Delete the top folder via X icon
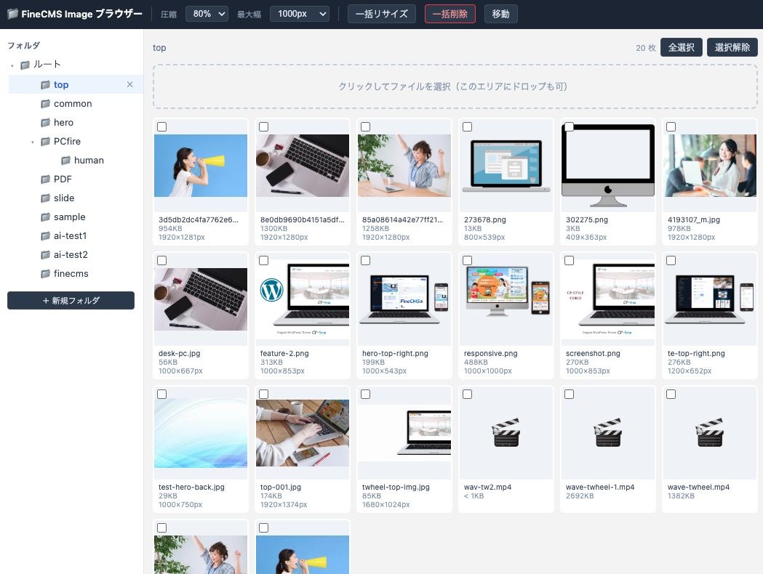The image size is (763, 574). [x=130, y=84]
